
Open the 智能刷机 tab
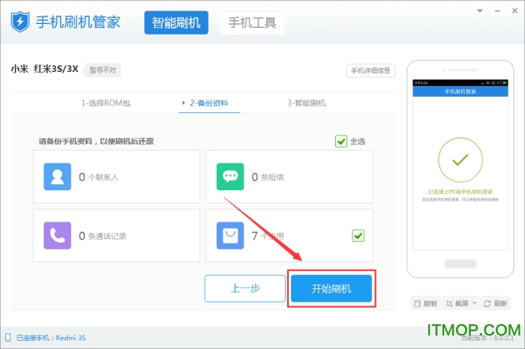[x=176, y=22]
